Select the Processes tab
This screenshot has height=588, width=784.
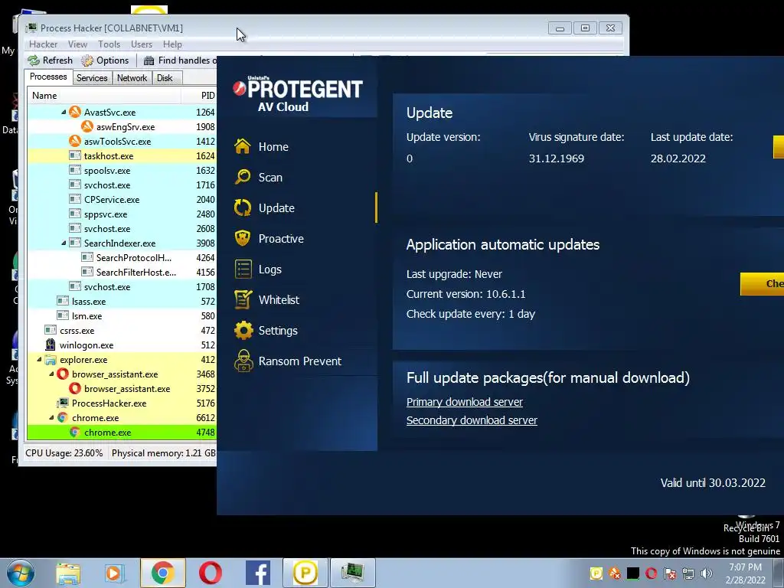[48, 77]
